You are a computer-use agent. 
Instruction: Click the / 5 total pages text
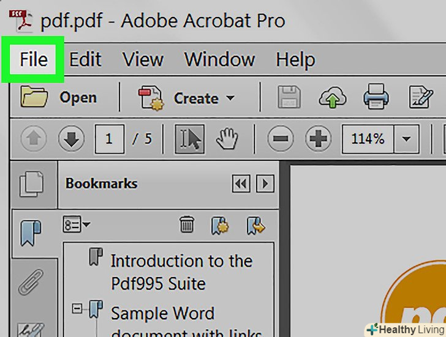[142, 139]
